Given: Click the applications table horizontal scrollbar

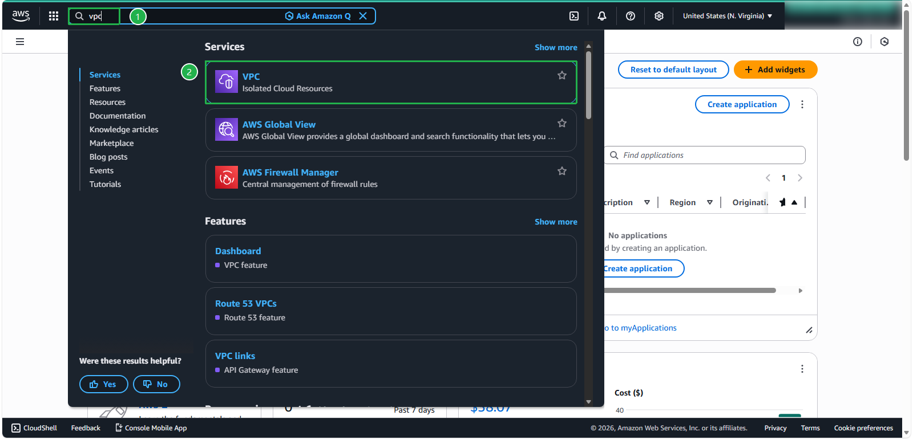Looking at the screenshot, I should pyautogui.click(x=690, y=291).
